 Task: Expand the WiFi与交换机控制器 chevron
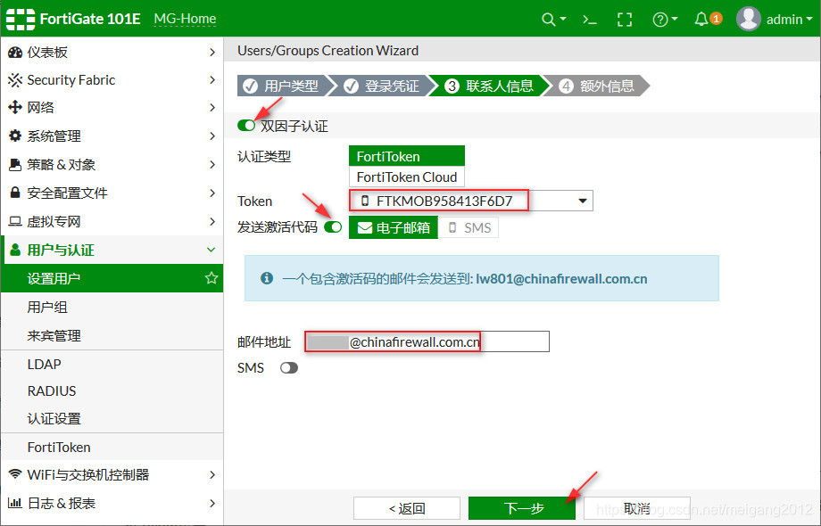(212, 474)
